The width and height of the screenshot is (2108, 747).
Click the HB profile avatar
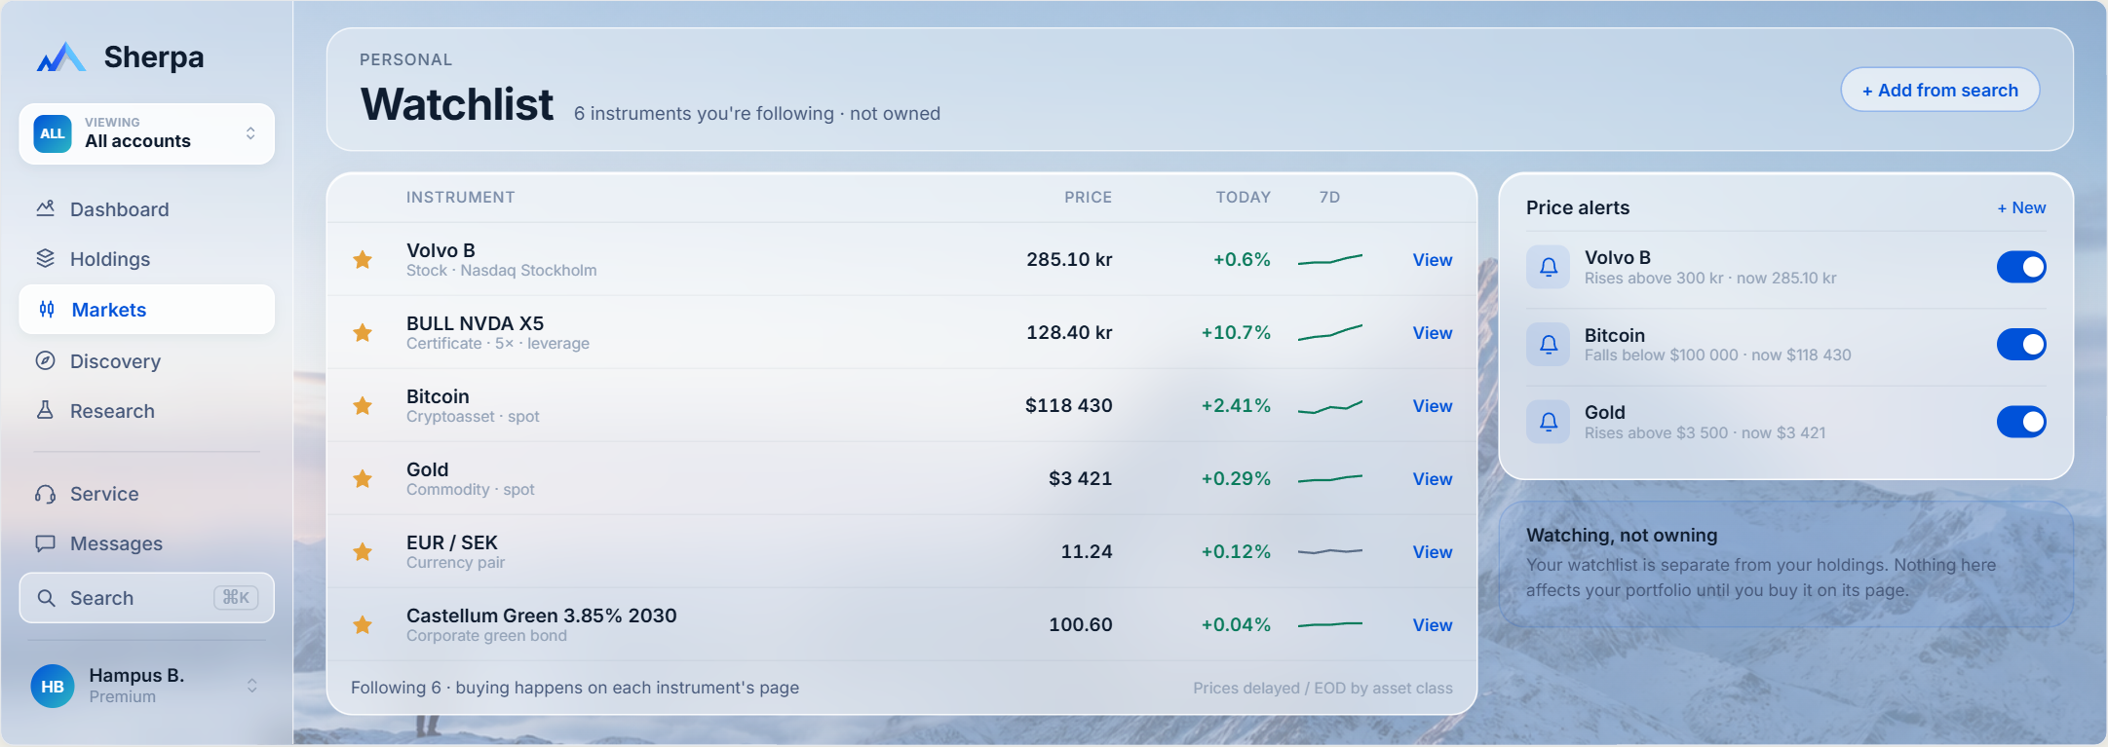pyautogui.click(x=53, y=686)
